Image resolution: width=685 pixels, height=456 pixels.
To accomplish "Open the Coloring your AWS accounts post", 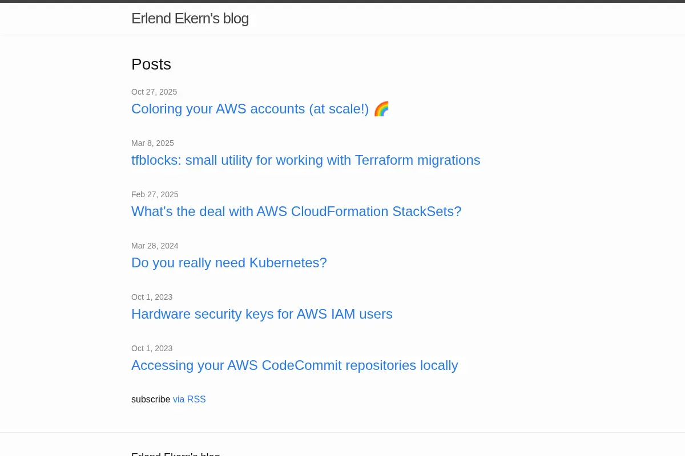I will click(x=260, y=109).
